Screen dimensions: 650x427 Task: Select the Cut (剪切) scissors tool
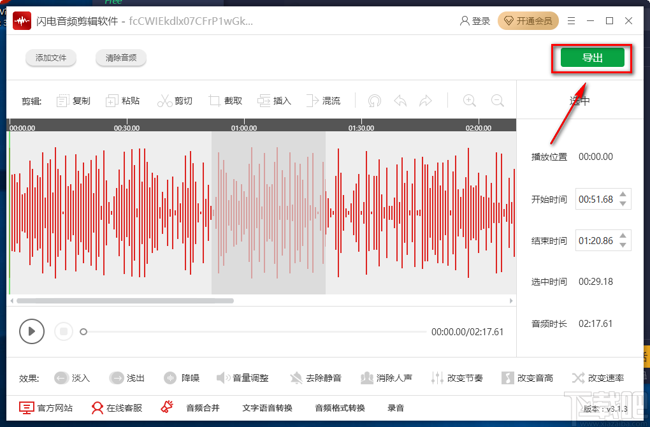point(175,101)
